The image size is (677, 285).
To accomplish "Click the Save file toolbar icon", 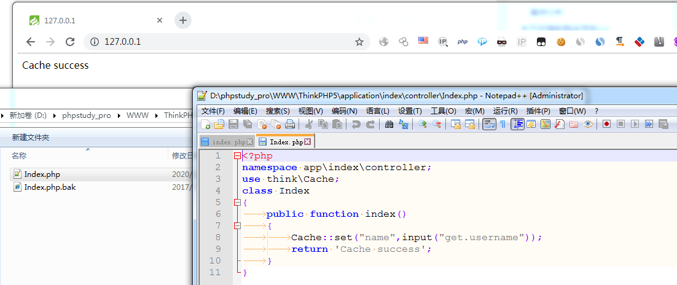I will [x=233, y=124].
